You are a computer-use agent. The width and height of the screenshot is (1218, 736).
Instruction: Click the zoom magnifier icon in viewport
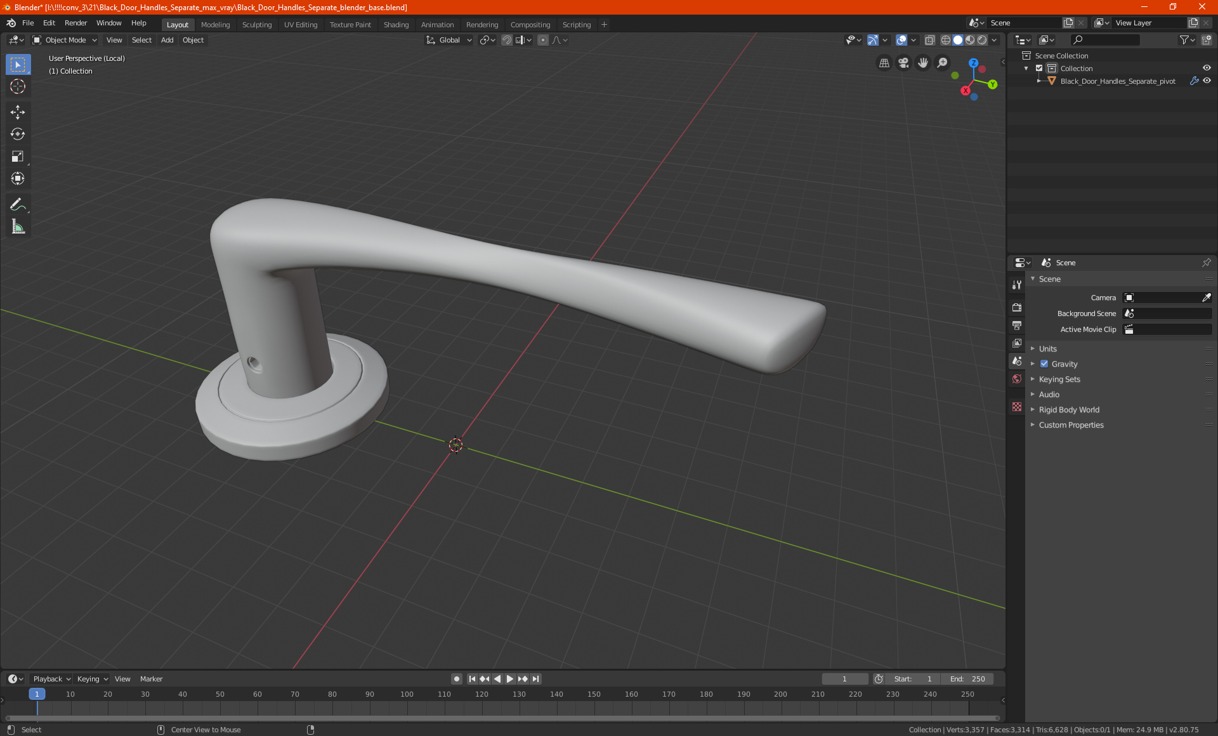click(x=943, y=63)
